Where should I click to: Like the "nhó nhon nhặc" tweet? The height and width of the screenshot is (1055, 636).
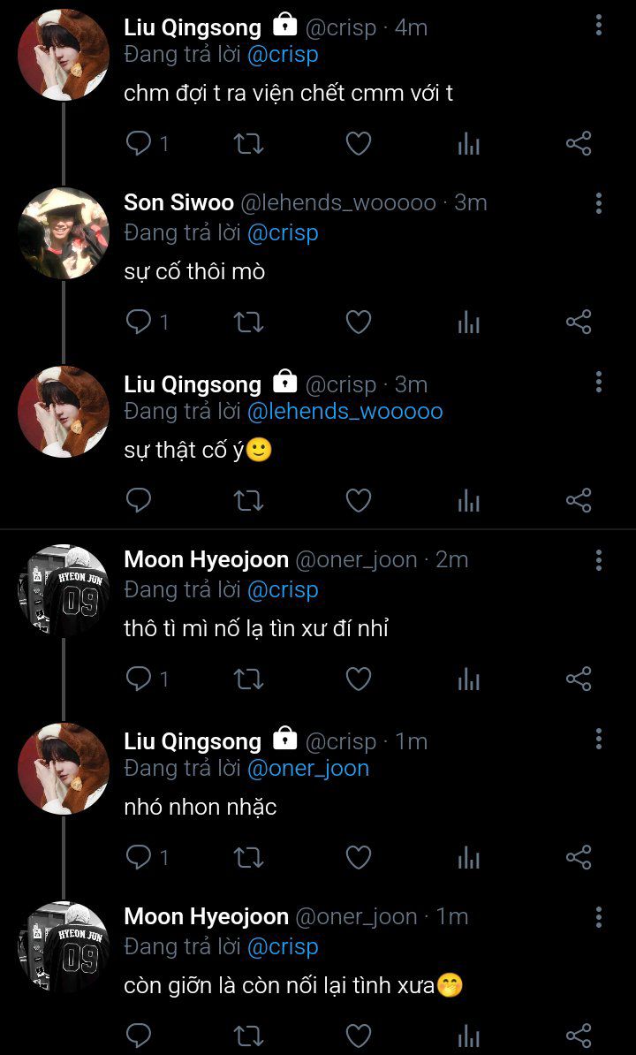[x=358, y=857]
